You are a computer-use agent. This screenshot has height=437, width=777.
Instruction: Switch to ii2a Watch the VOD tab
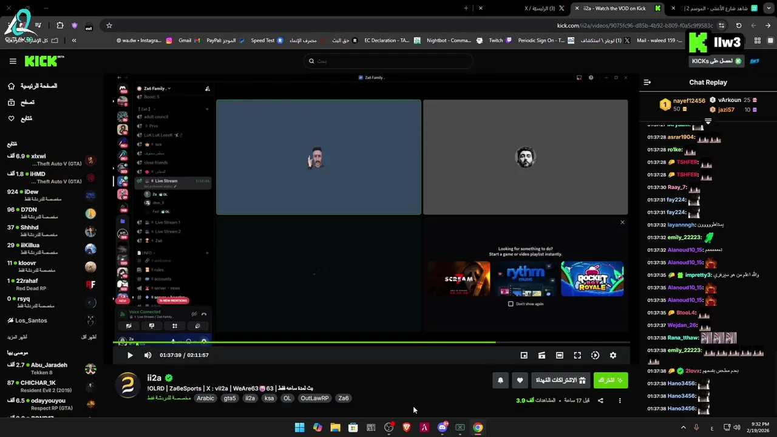(617, 8)
